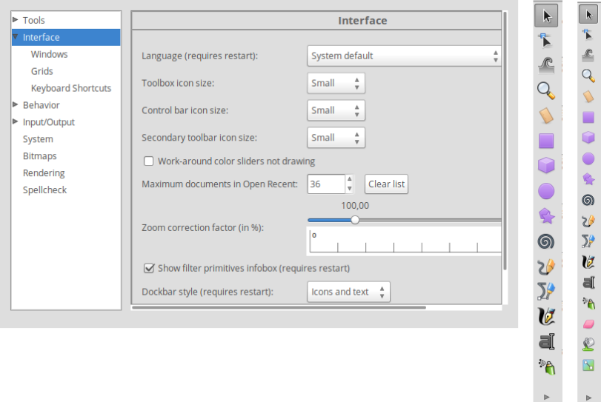Increase Maximum documents with up arrow

349,179
